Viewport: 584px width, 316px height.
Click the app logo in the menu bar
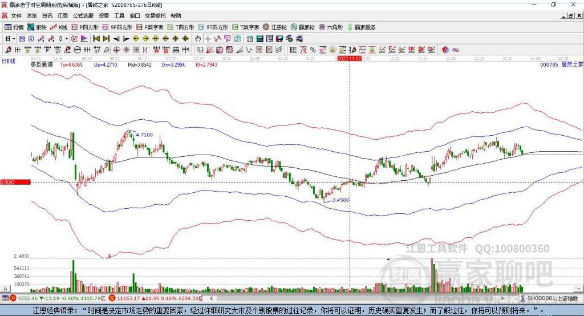click(5, 15)
